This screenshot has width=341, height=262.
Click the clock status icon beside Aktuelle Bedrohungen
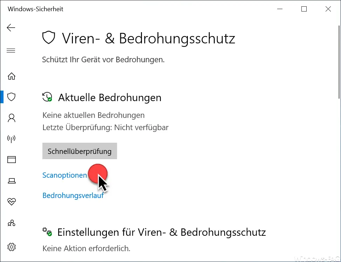pyautogui.click(x=47, y=97)
